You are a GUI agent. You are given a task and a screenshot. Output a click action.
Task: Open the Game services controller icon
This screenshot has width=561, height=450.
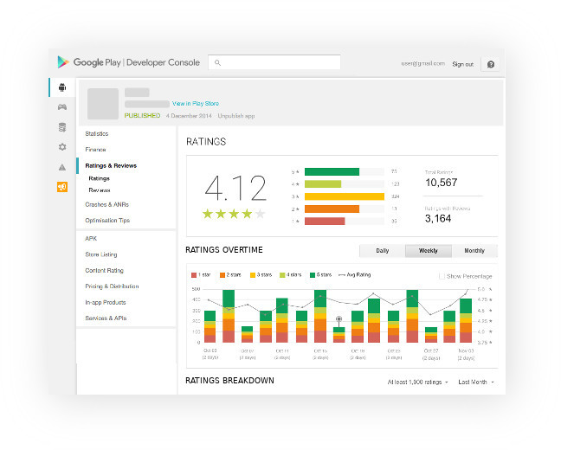pyautogui.click(x=62, y=107)
